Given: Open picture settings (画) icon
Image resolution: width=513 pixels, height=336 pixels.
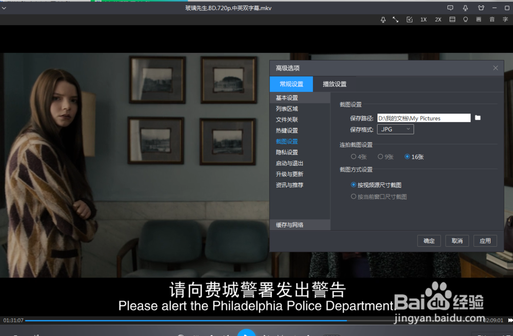Looking at the screenshot, I should coord(479,19).
